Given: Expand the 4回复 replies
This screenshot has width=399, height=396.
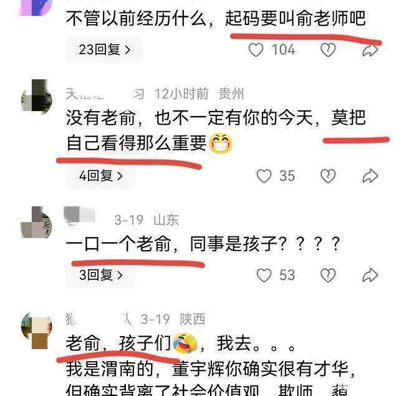Looking at the screenshot, I should 100,176.
